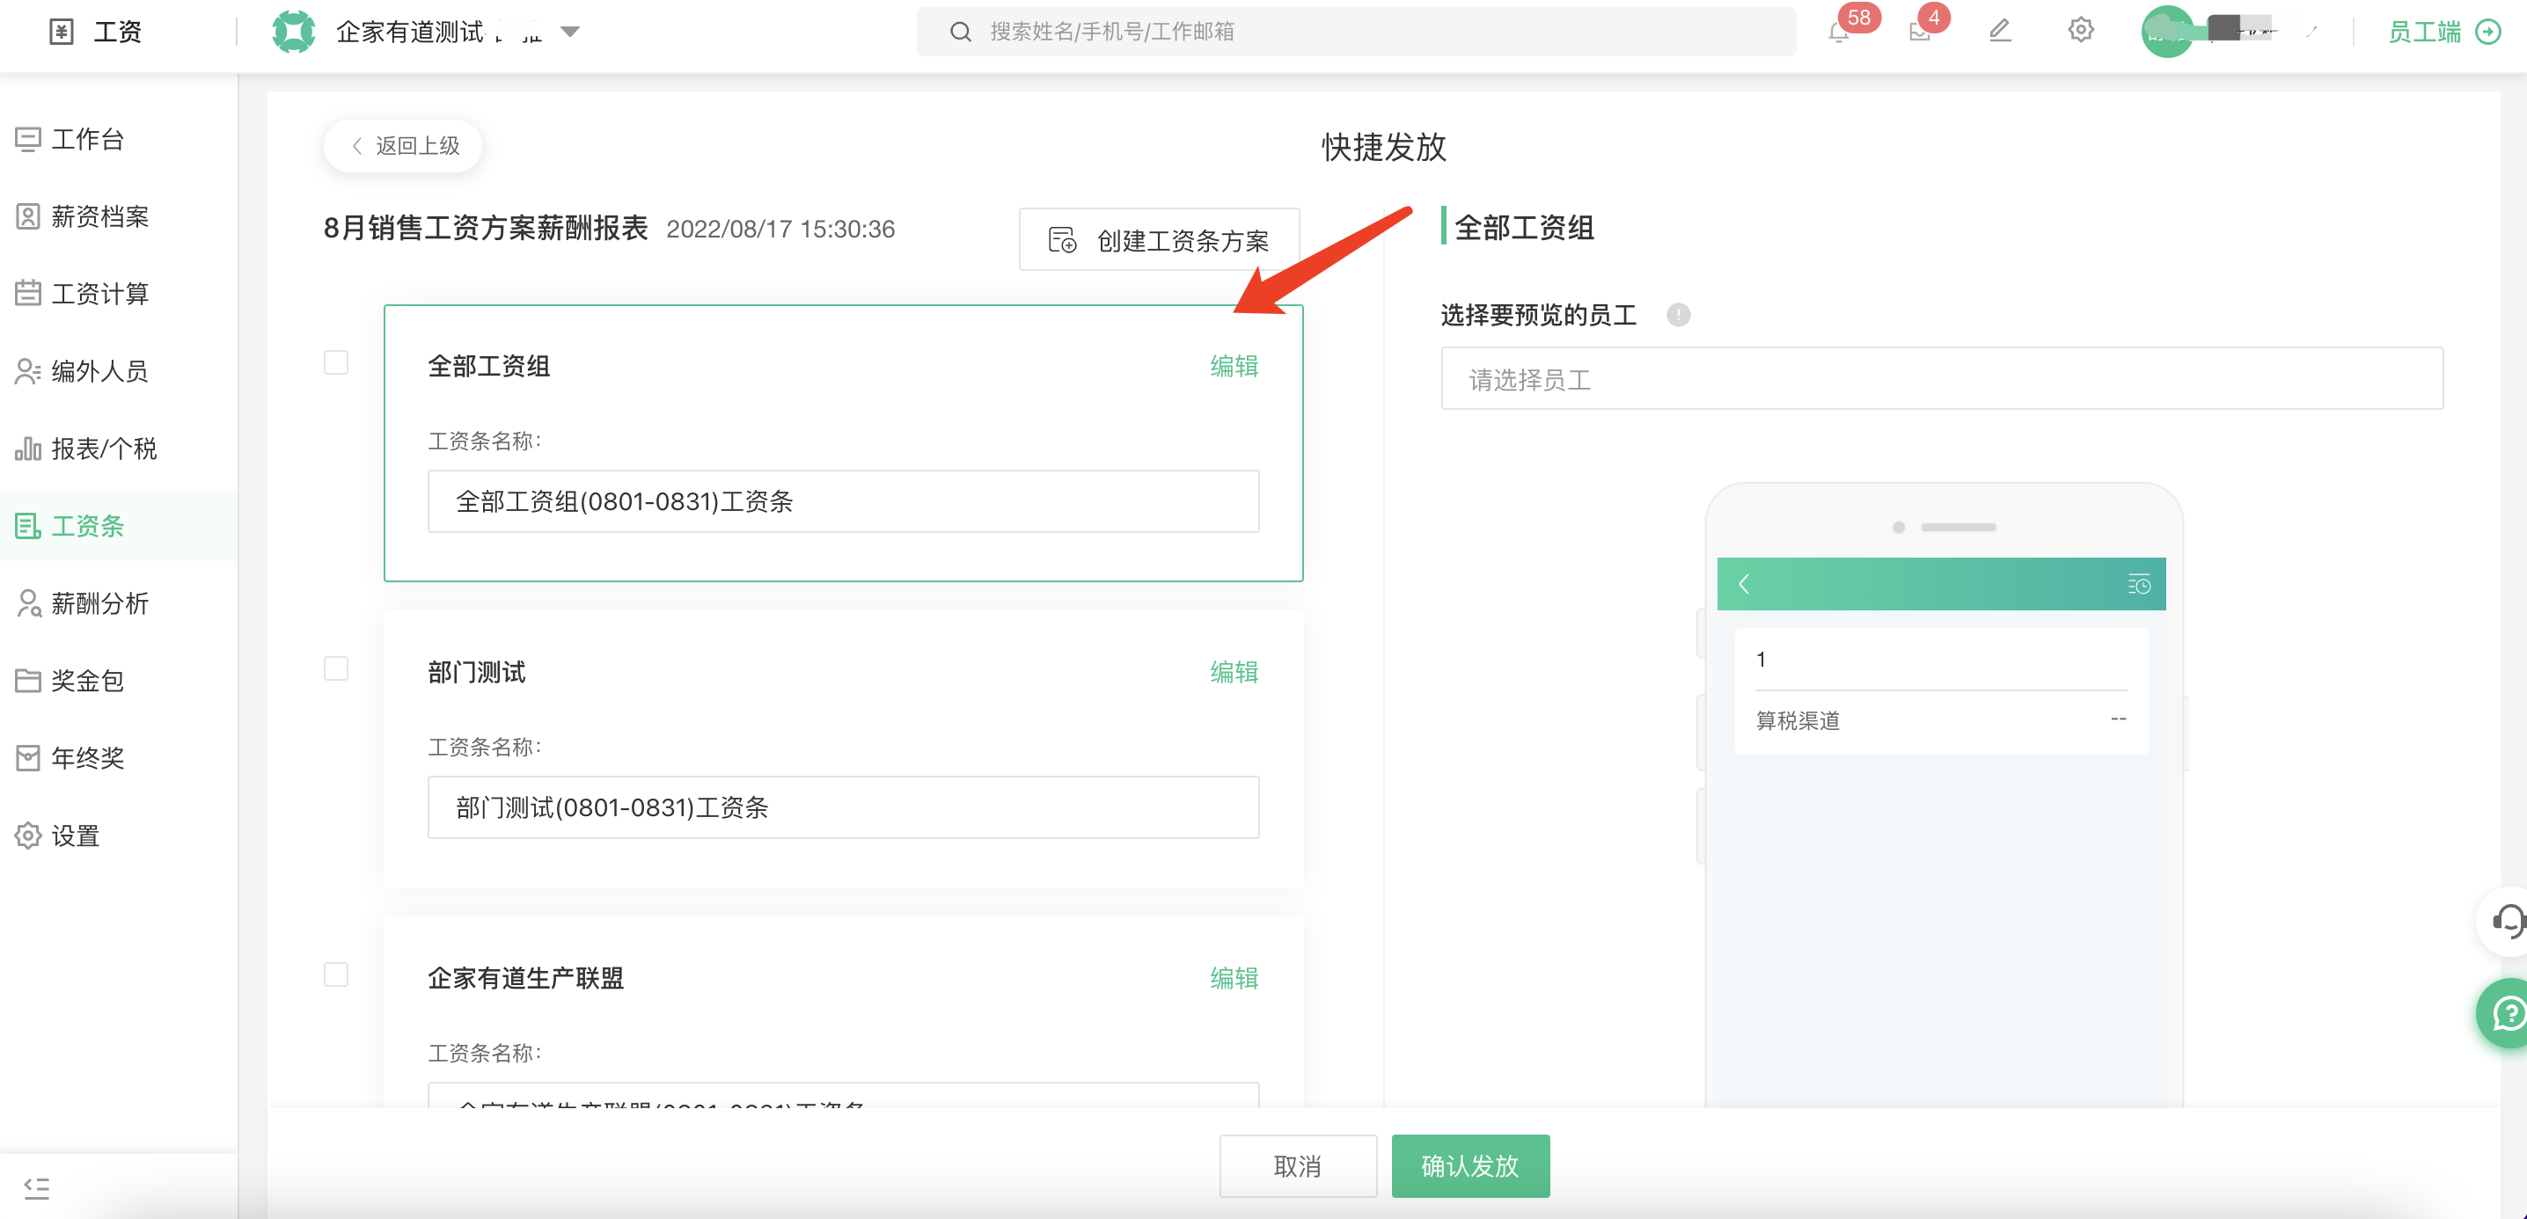This screenshot has height=1219, width=2527.
Task: Open 奖金包 sidebar item
Action: click(x=118, y=681)
